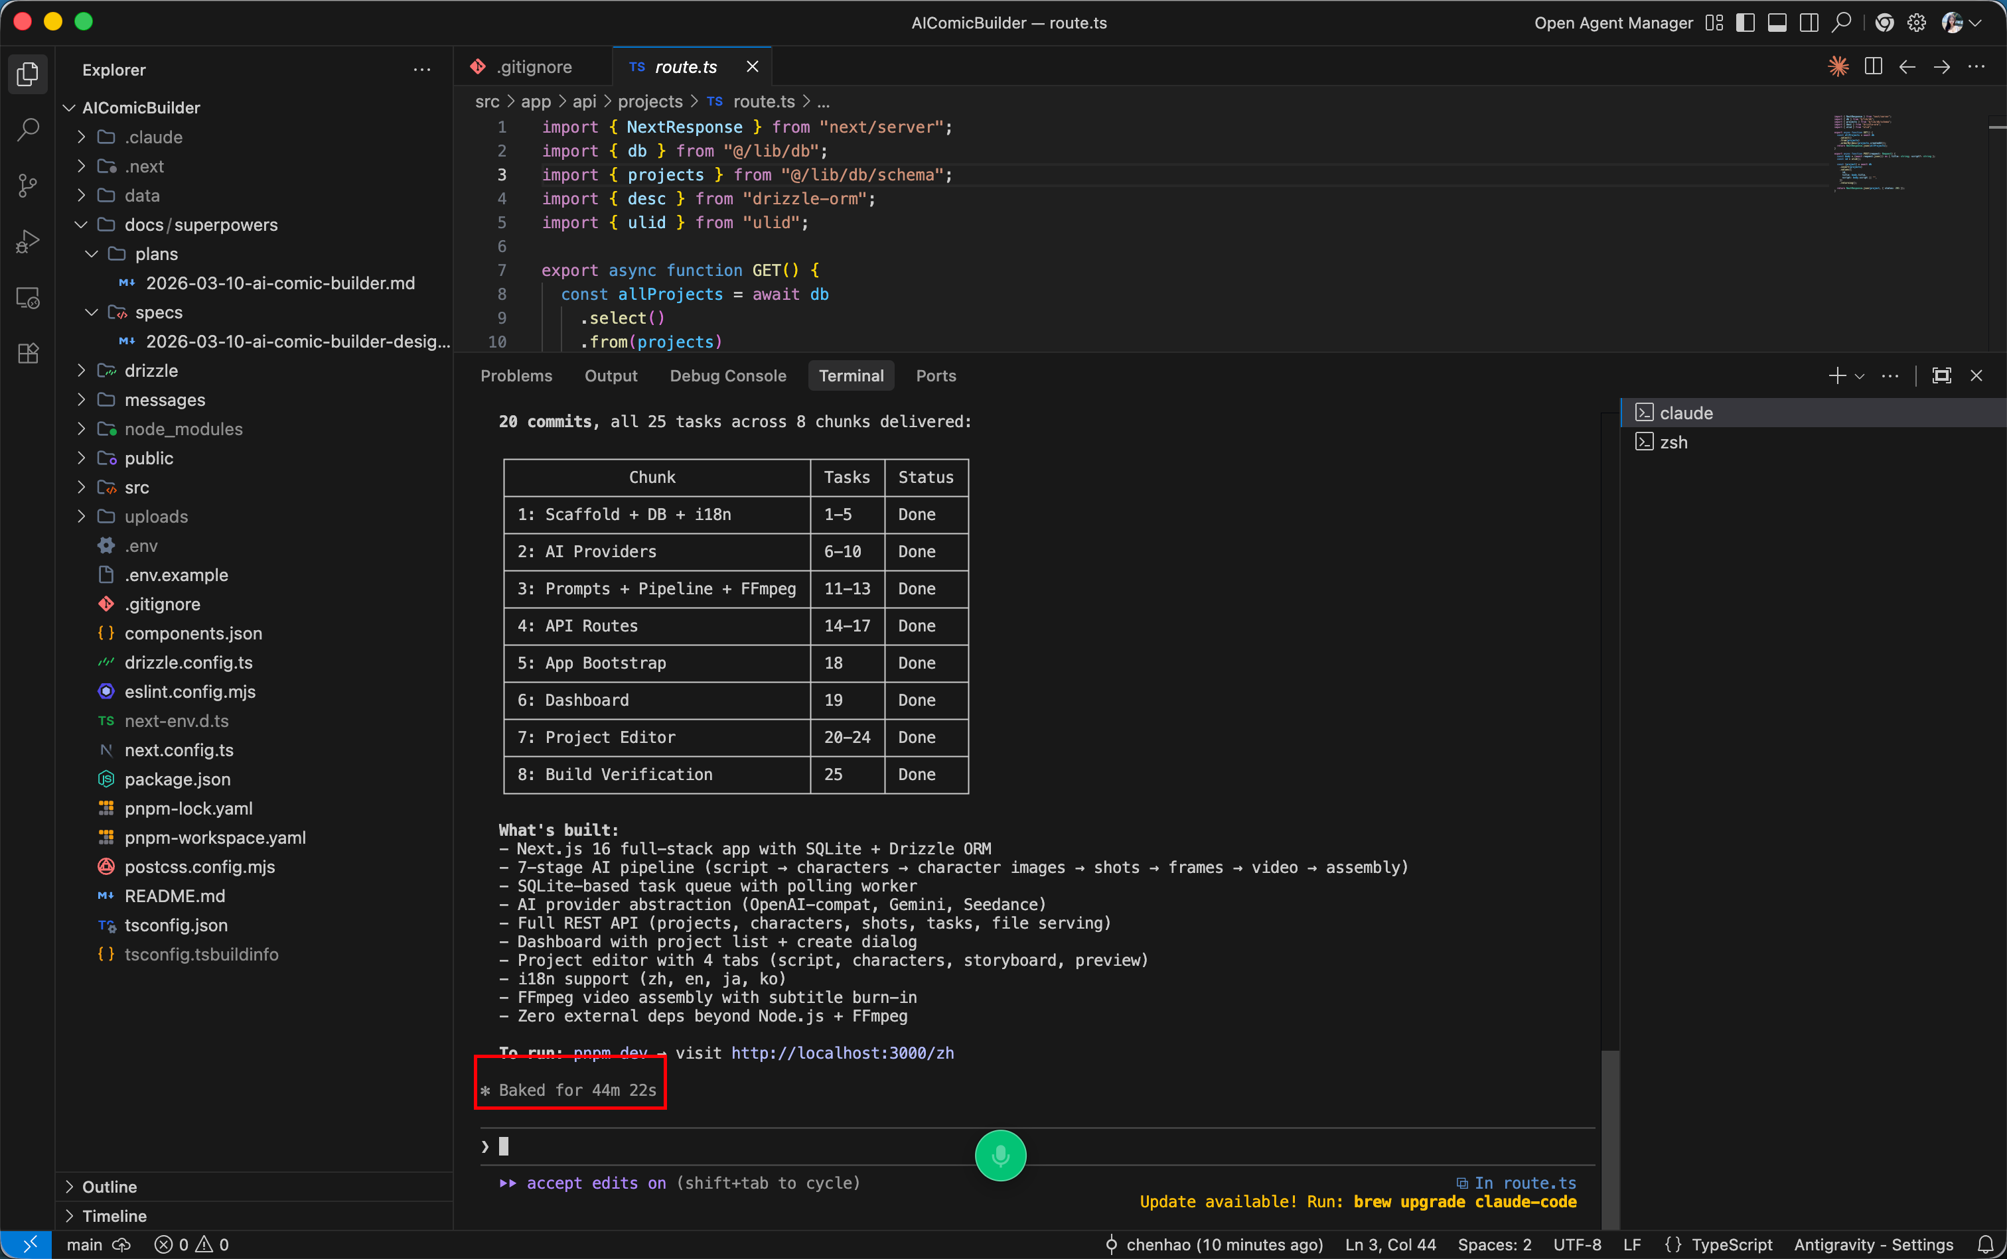The image size is (2007, 1259).
Task: Open the Source Control view
Action: 27,186
